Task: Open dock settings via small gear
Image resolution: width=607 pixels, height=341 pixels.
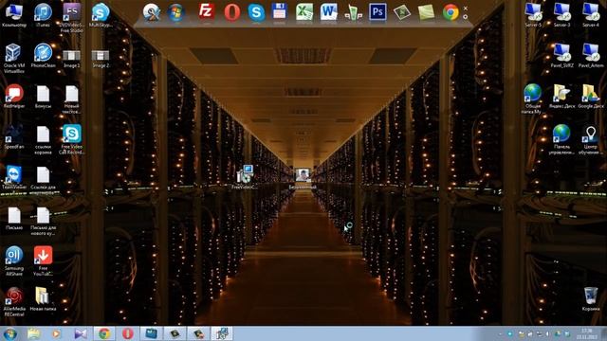Action: tap(466, 17)
